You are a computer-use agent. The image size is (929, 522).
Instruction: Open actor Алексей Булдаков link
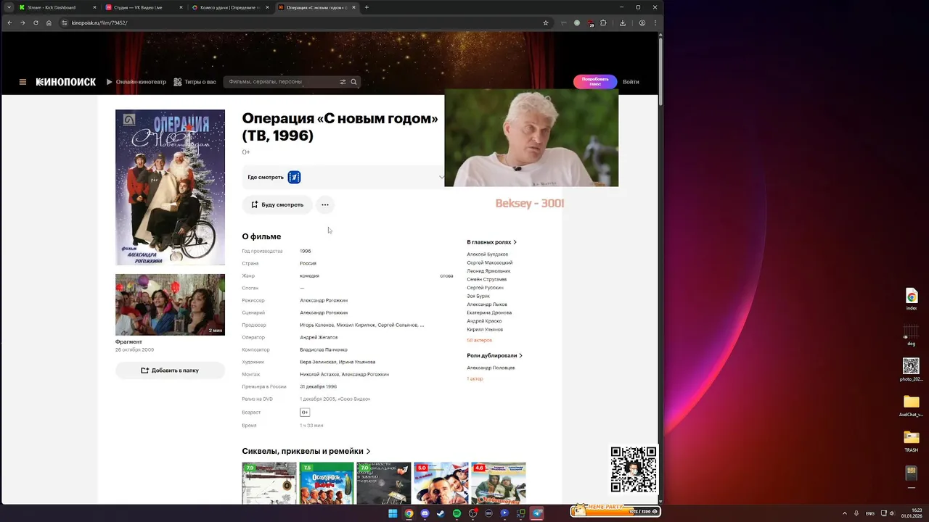point(488,254)
